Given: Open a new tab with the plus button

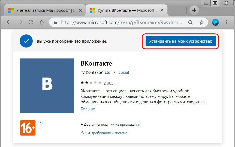Looking at the screenshot, I should pos(194,10).
